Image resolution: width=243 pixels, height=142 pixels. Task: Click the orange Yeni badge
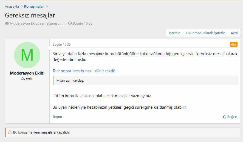(x=233, y=45)
